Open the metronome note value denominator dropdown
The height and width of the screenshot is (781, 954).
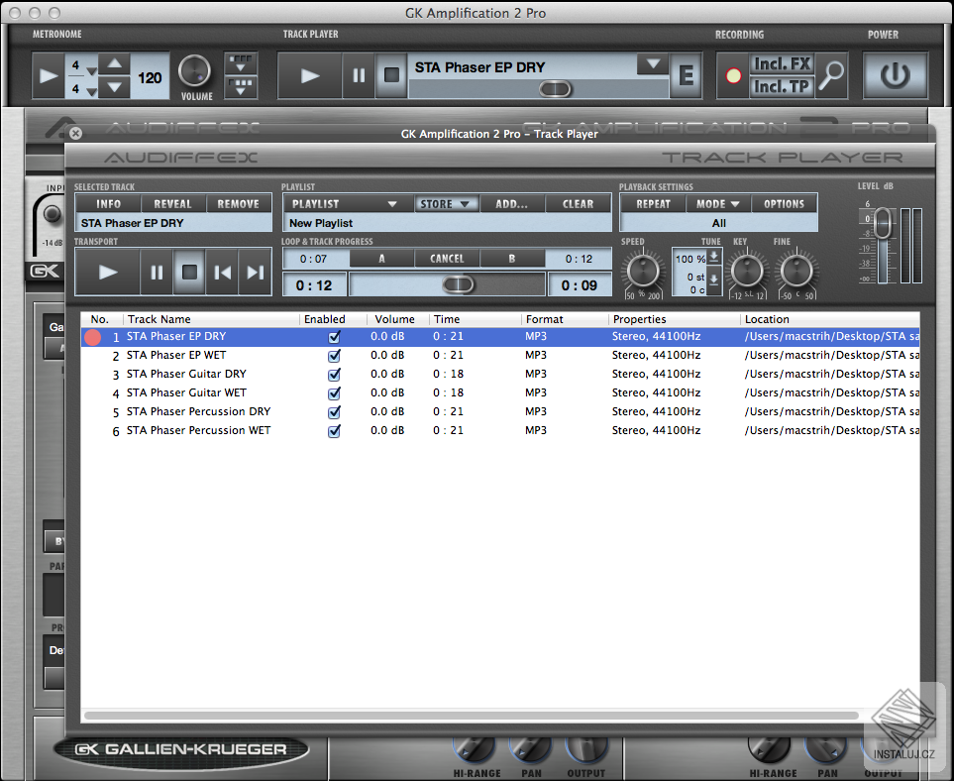[91, 91]
